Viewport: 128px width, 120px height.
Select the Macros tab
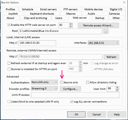pyautogui.click(x=71, y=14)
